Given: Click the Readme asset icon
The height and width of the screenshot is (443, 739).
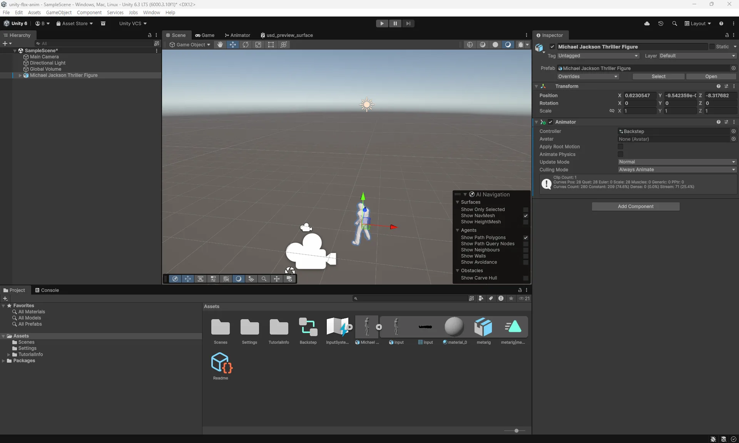Looking at the screenshot, I should tap(221, 366).
